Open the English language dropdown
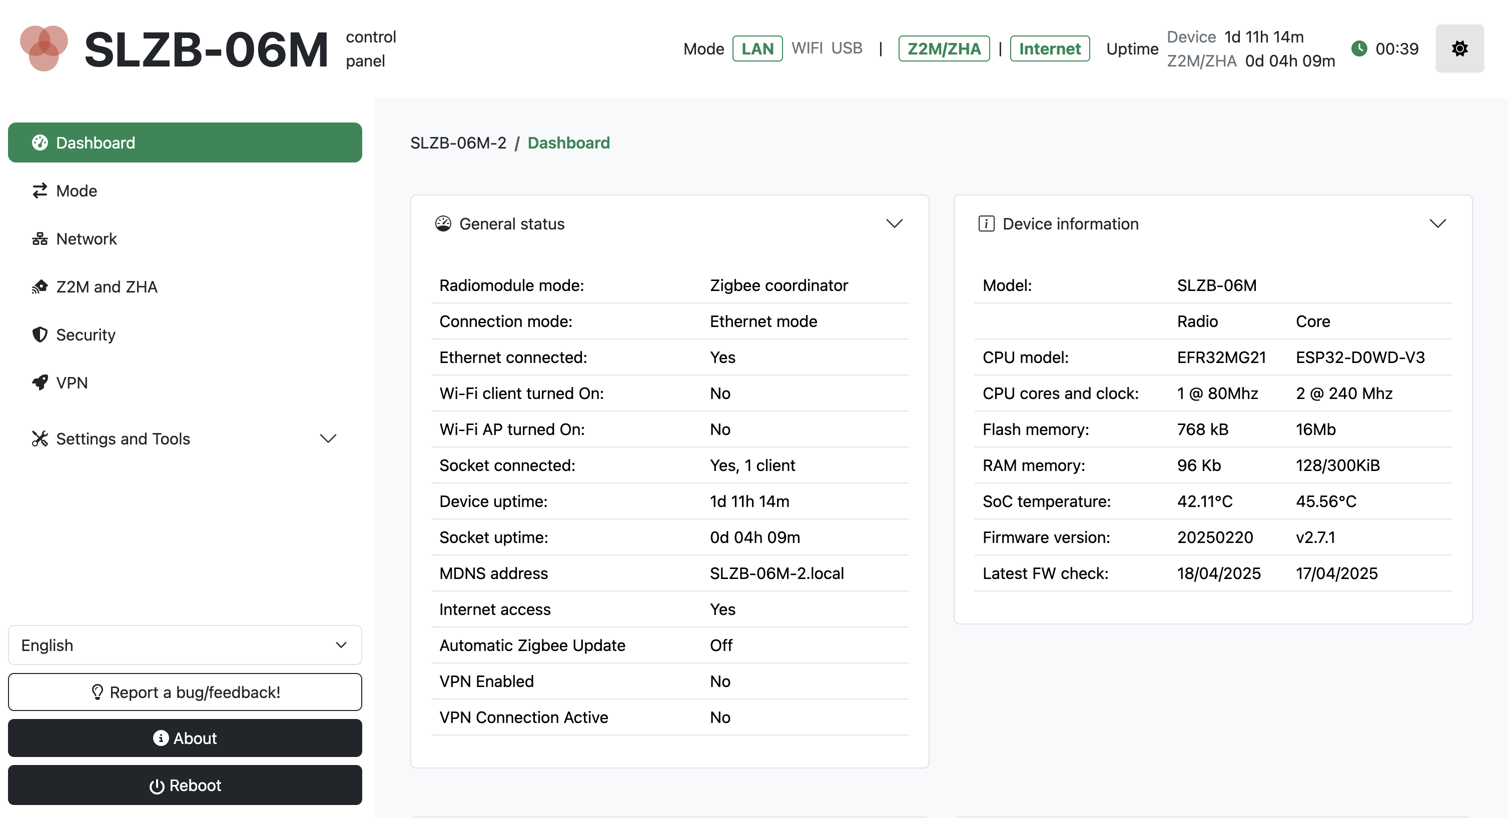Viewport: 1508px width, 818px height. click(185, 645)
